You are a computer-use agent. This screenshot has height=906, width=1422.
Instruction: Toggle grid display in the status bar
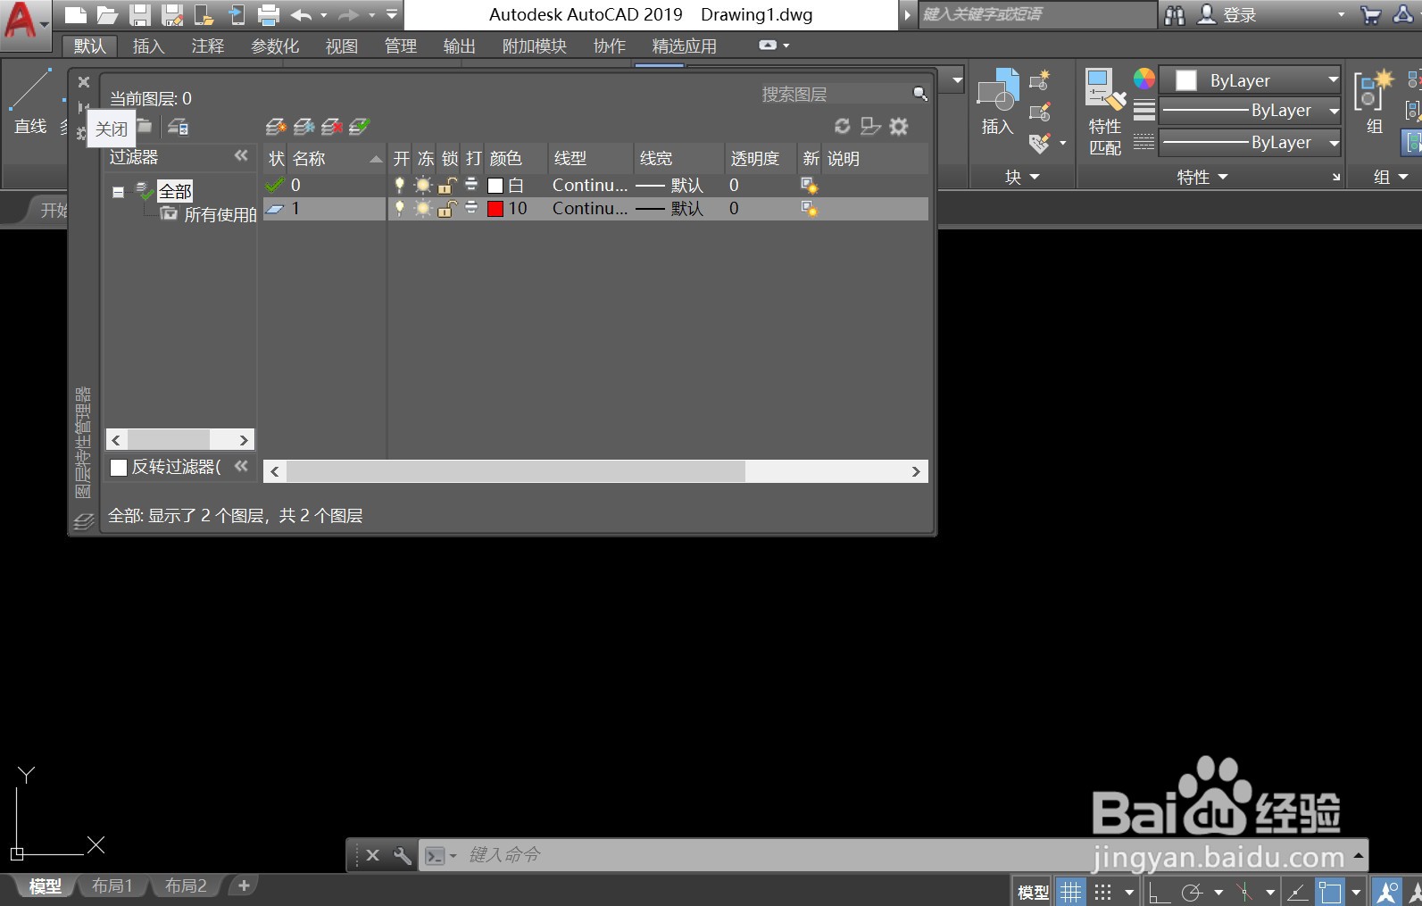pos(1070,892)
